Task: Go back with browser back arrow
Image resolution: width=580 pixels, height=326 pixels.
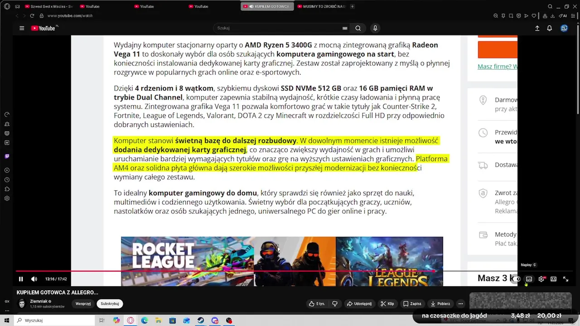Action: tap(17, 16)
